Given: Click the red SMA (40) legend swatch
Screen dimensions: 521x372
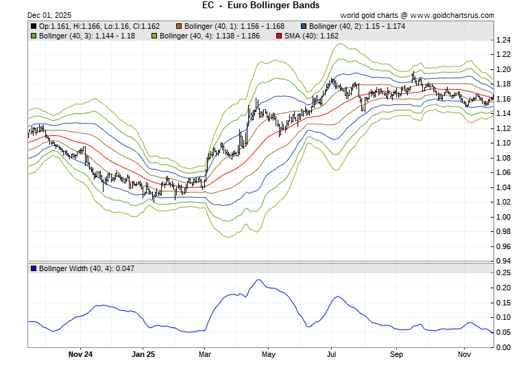Looking at the screenshot, I should coord(278,35).
